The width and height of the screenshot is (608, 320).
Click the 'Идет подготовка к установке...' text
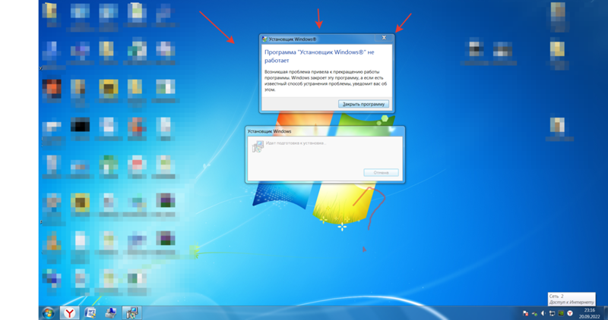tap(296, 143)
